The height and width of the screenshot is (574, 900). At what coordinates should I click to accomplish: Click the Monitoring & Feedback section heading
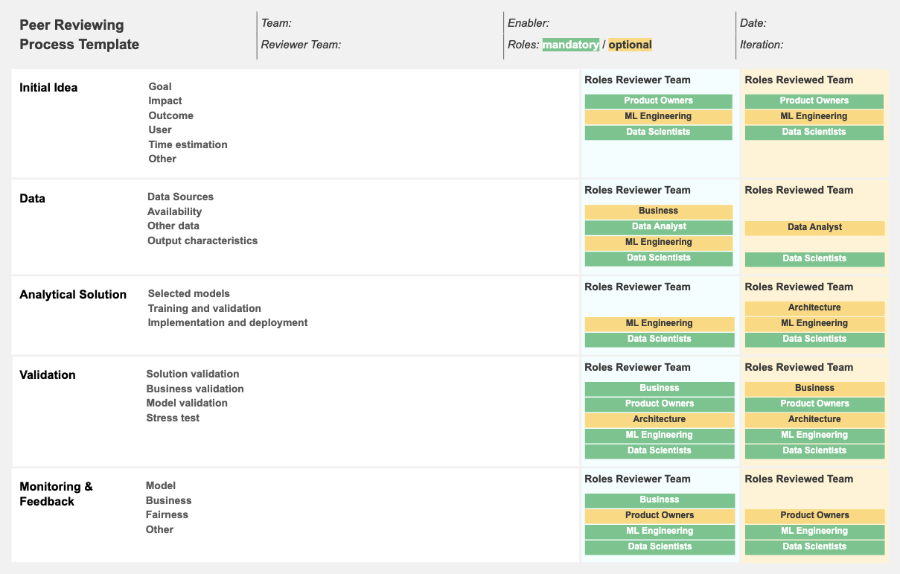[x=56, y=494]
